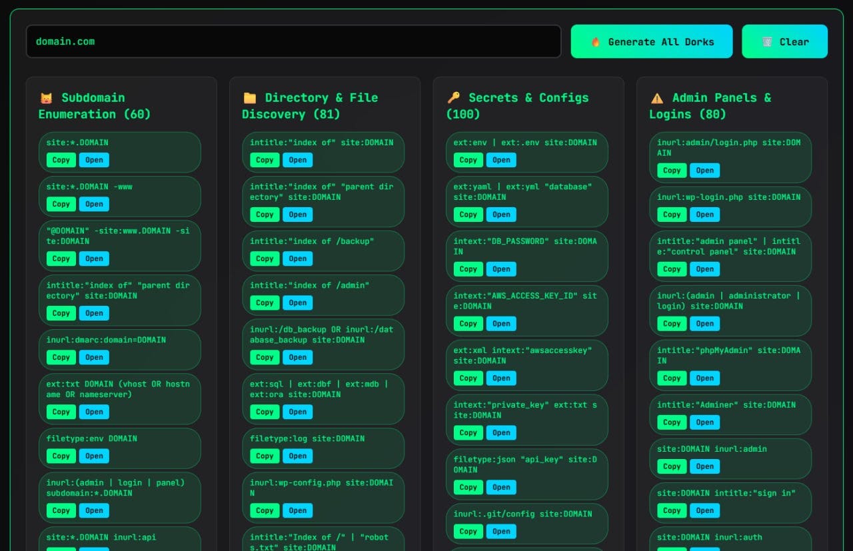Copy the intitle:"index of" site:DOMAIN dork
853x551 pixels.
click(265, 160)
